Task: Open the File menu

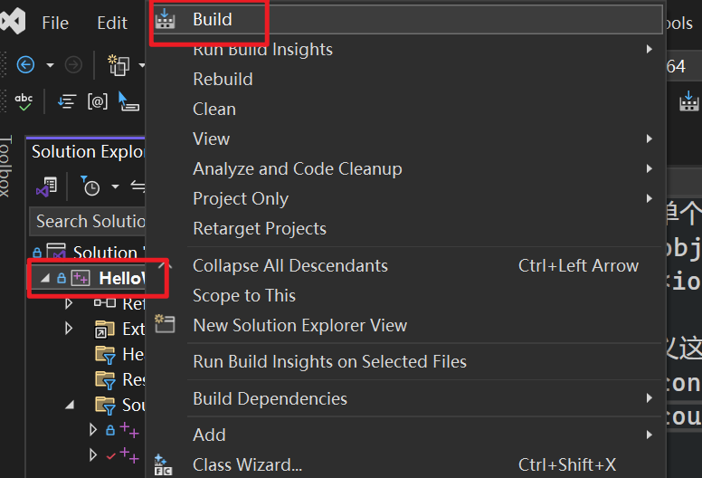Action: [55, 24]
